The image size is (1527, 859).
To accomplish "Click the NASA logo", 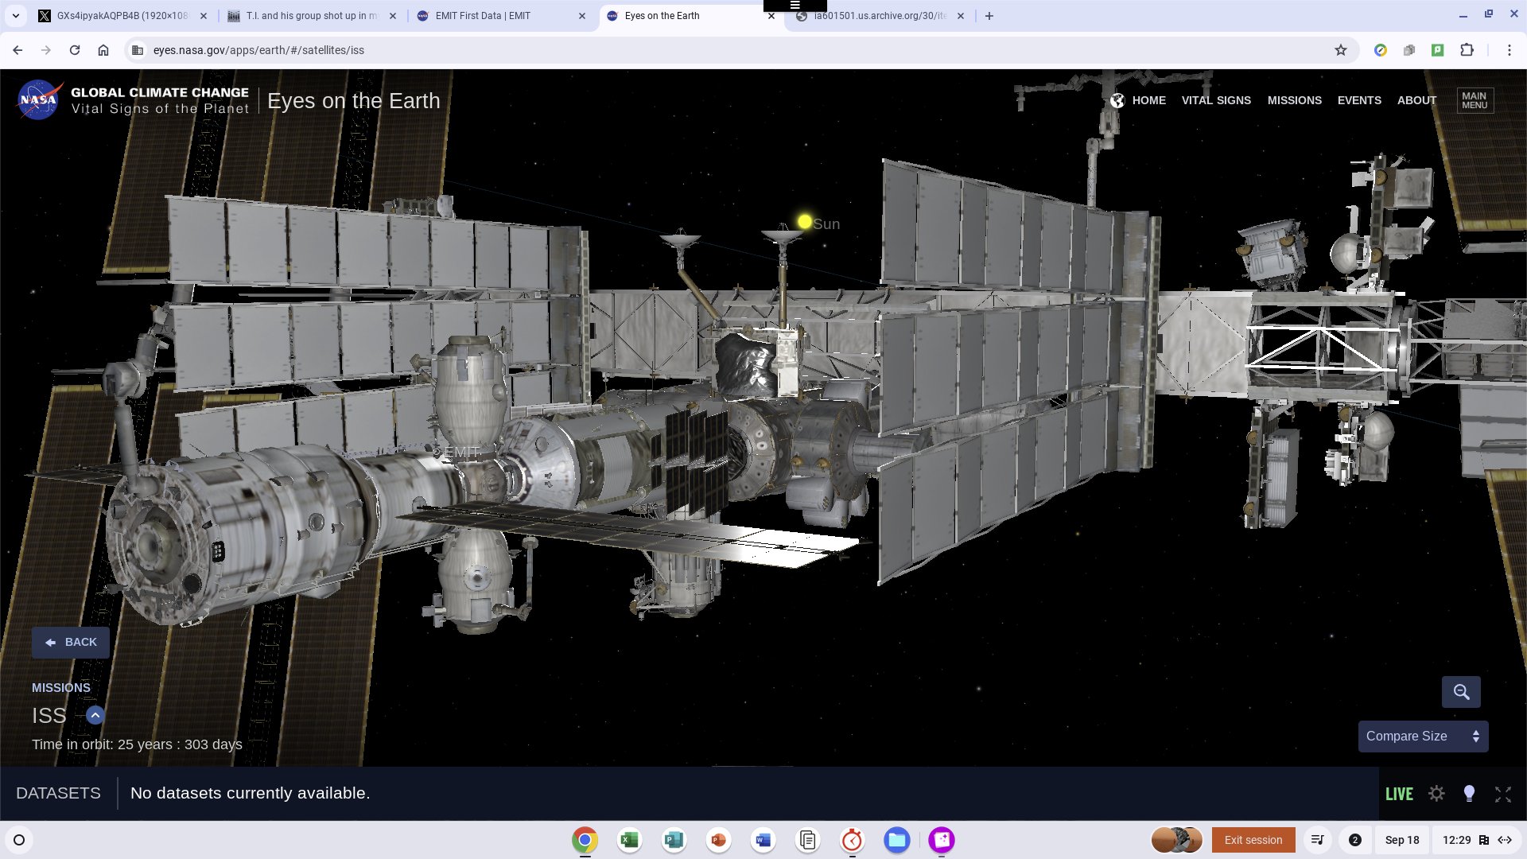I will pos(38,100).
